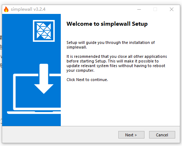Minimize the simplewall setup window
Screen dimensions: 182x146
[x=139, y=9]
